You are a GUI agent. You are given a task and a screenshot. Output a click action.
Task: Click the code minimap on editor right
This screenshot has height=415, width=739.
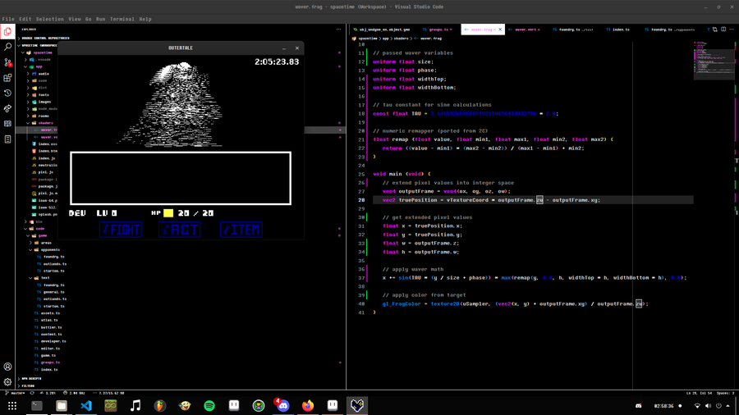714,62
